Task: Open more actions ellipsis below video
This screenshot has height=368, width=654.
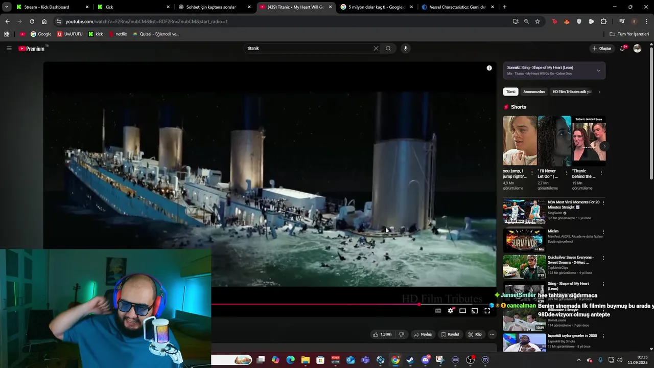Action: pyautogui.click(x=492, y=335)
